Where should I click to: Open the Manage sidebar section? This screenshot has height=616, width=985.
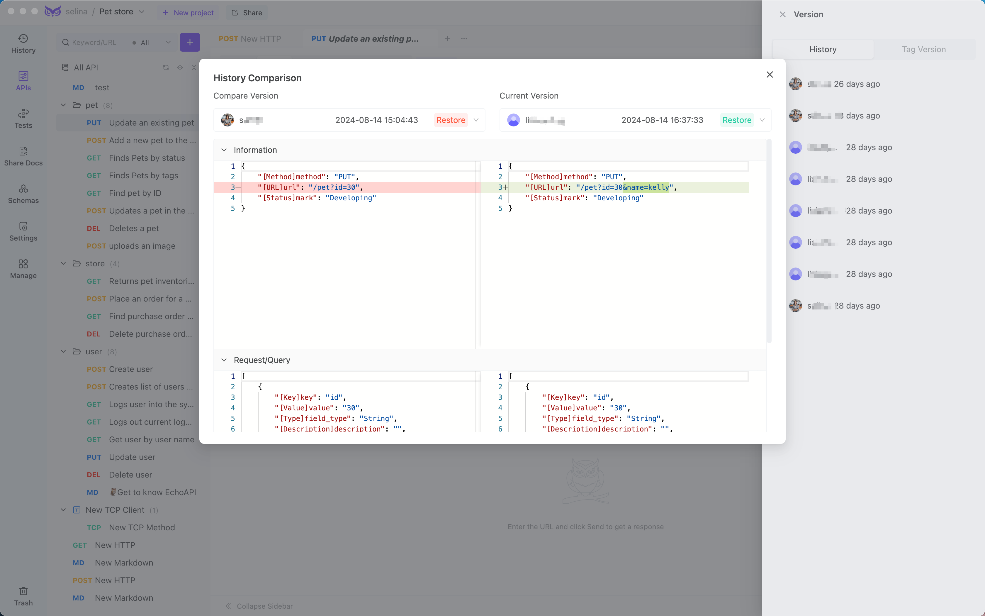23,269
